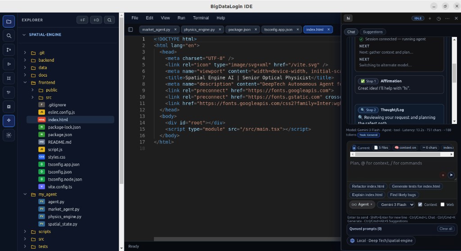Screen dimensions: 461x251
Task: Click the editor horizontal scrollbar
Action: [x=247, y=239]
